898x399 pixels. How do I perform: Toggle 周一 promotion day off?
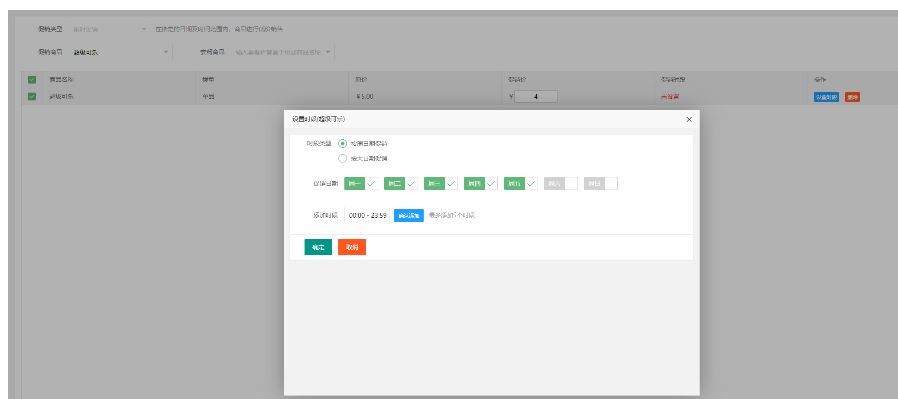361,183
